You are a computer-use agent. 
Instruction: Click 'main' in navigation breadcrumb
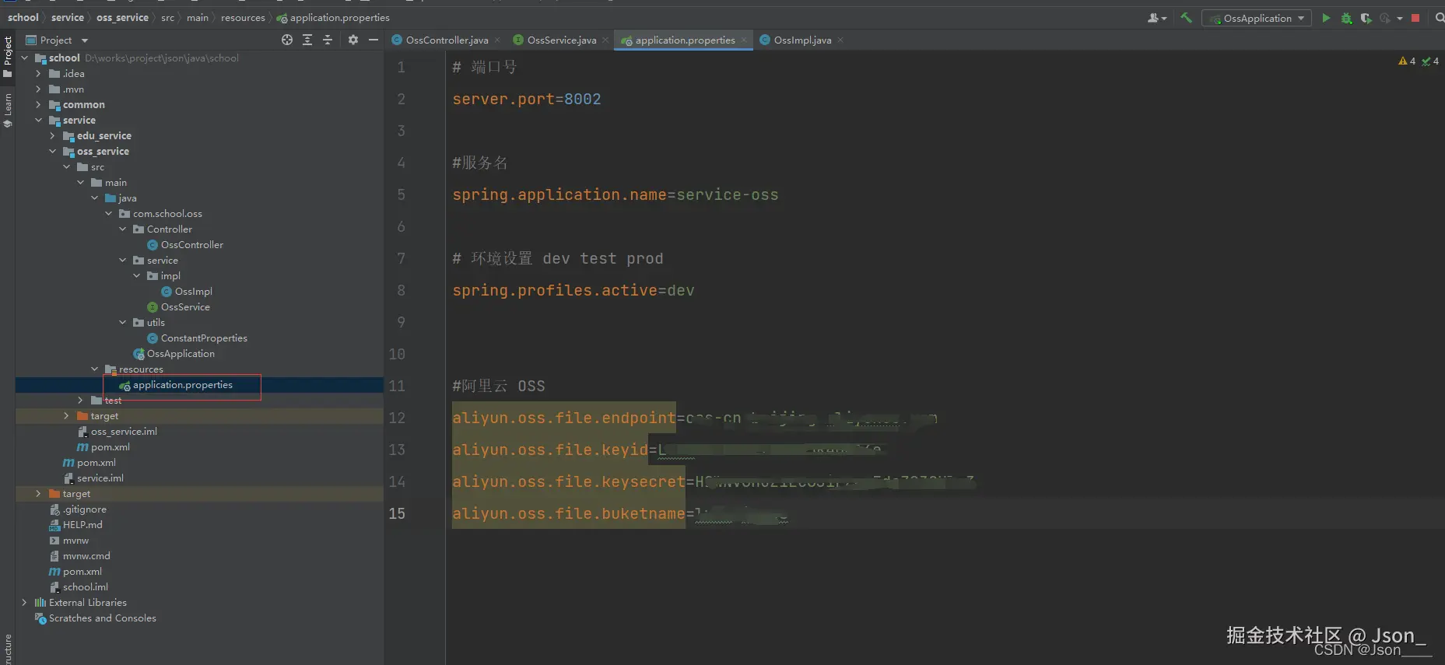[198, 17]
